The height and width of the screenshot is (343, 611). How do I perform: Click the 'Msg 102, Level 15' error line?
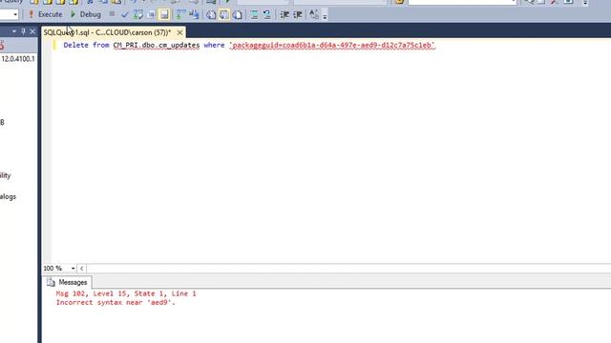pos(126,293)
